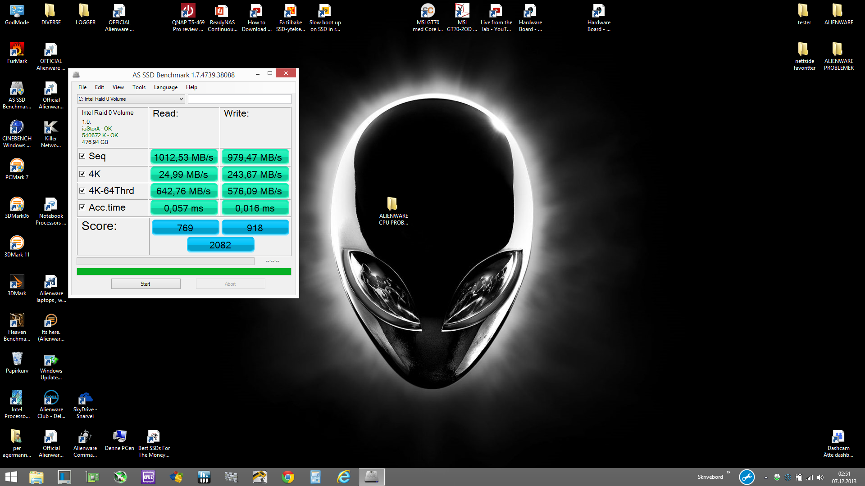
Task: Open Alienware Command Center shortcut
Action: (x=85, y=443)
